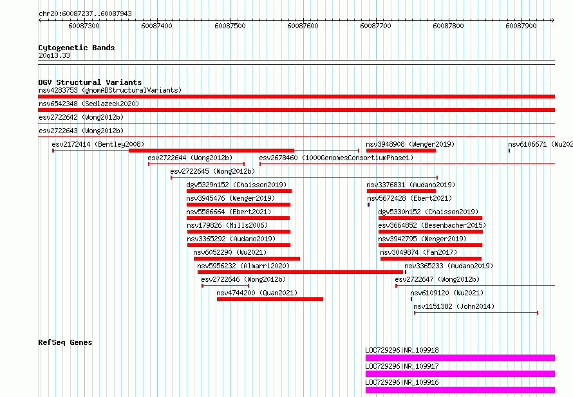
Task: Click the chr20:60087237..60087943 coordinates text
Action: (x=85, y=14)
